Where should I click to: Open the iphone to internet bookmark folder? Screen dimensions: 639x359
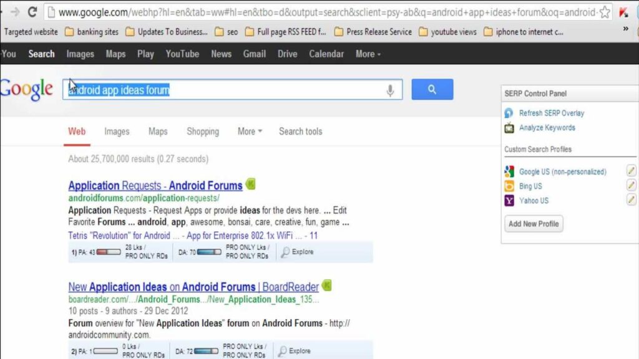524,32
